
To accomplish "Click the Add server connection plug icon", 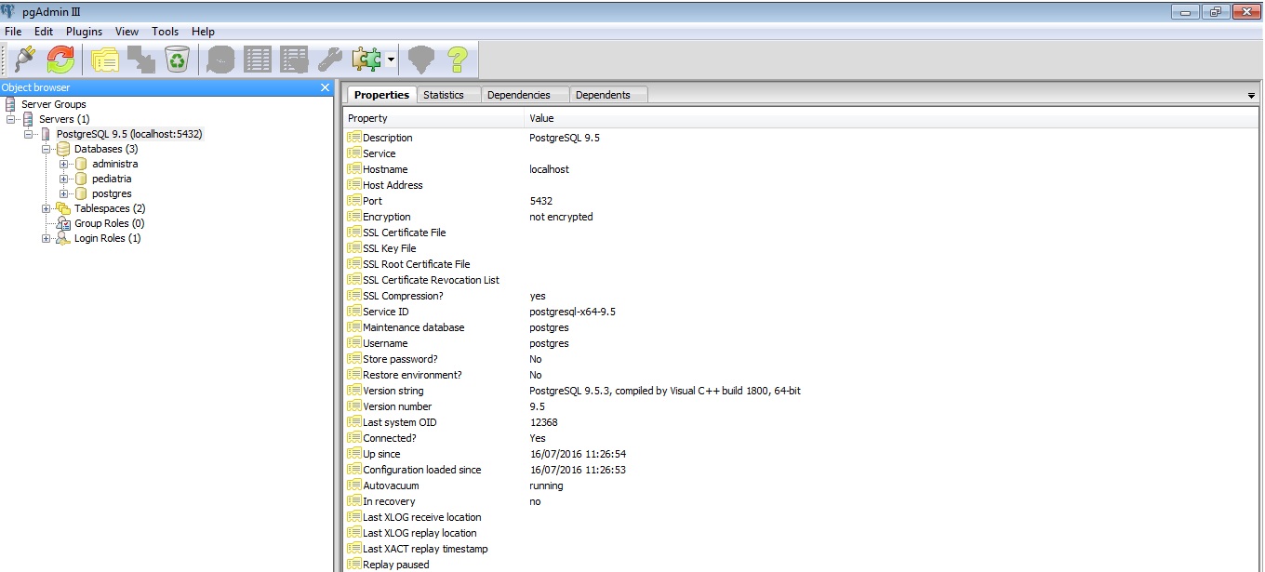I will pyautogui.click(x=25, y=60).
